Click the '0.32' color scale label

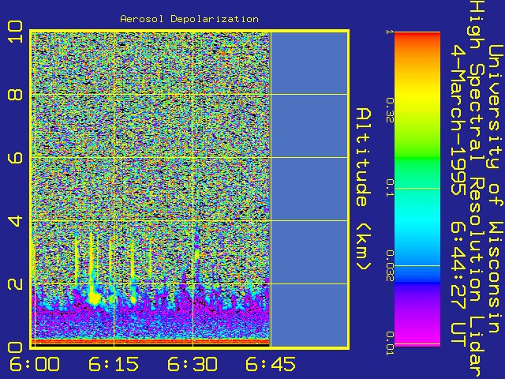(x=389, y=111)
